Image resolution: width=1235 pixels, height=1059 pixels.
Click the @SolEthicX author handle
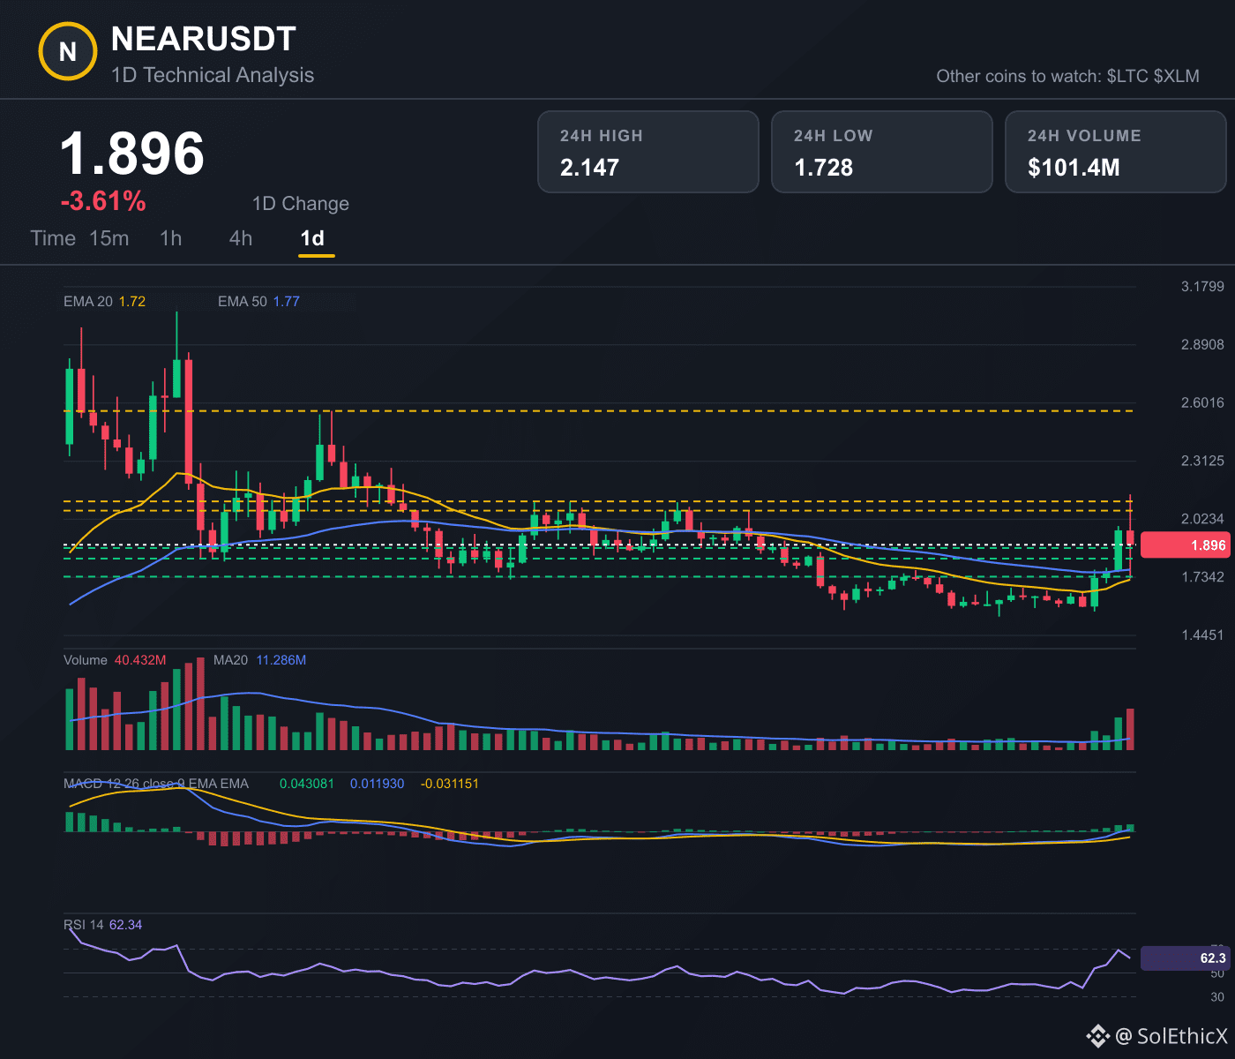[x=1171, y=1035]
